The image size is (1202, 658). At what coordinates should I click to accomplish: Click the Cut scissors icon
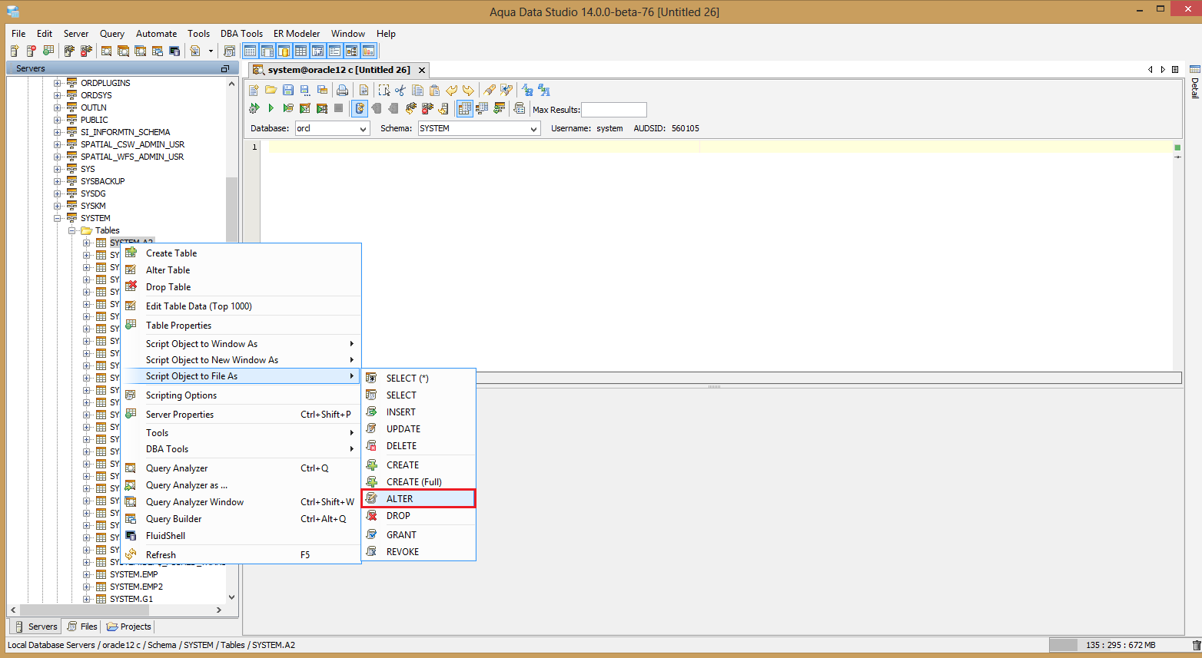[x=400, y=90]
